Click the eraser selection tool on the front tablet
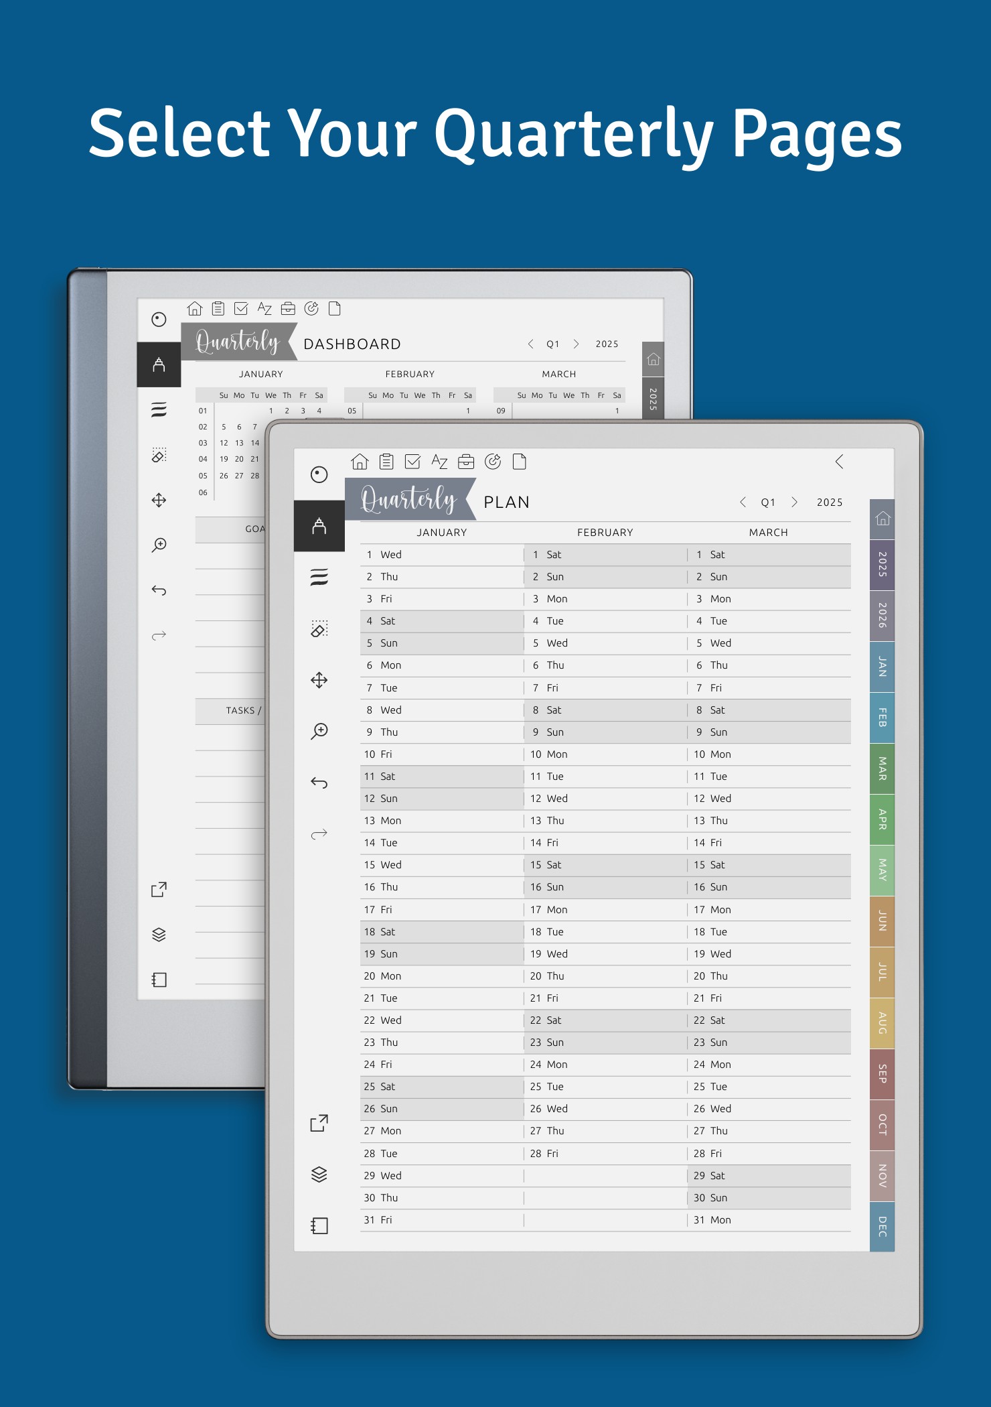The width and height of the screenshot is (991, 1407). click(319, 628)
